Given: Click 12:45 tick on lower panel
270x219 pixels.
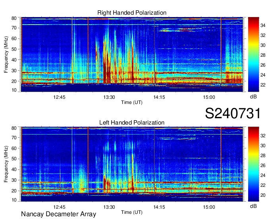Looking at the screenshot, I should (x=59, y=207).
